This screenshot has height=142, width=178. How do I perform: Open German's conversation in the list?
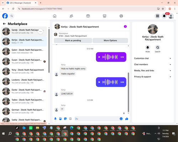(x=24, y=111)
